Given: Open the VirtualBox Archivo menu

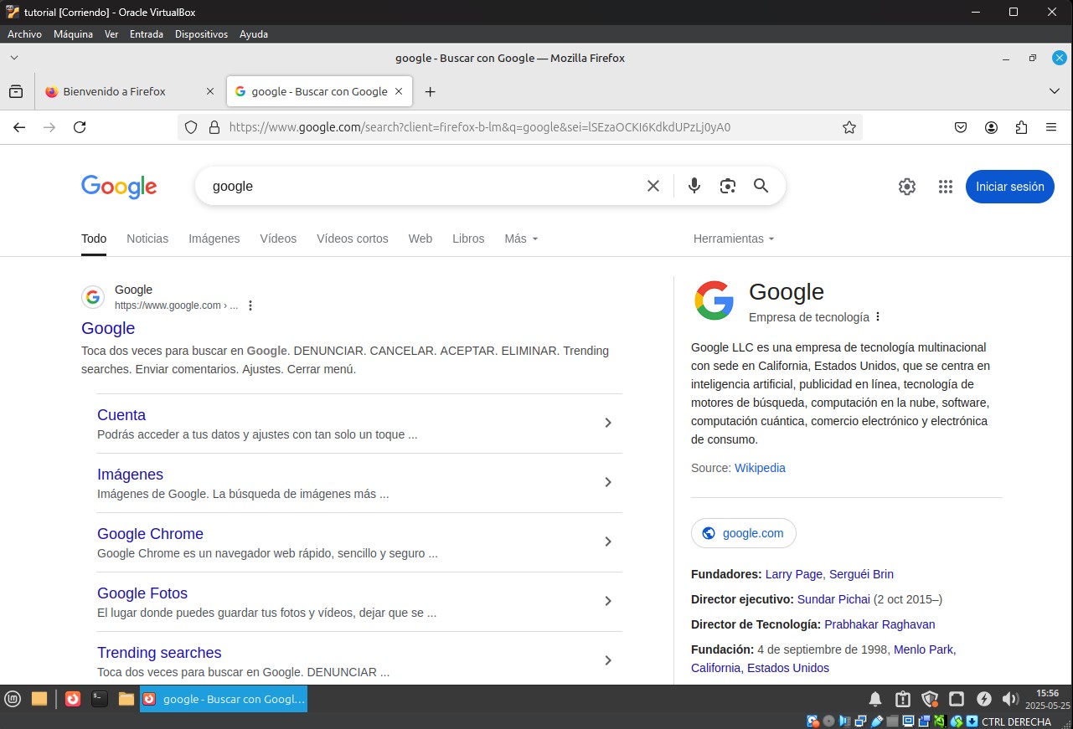Looking at the screenshot, I should [24, 34].
